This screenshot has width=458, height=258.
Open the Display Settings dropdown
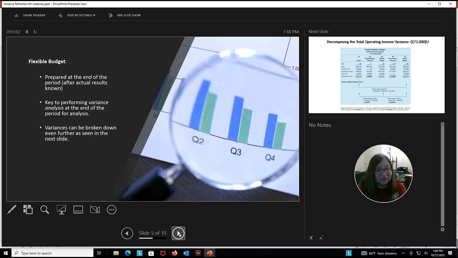point(77,15)
